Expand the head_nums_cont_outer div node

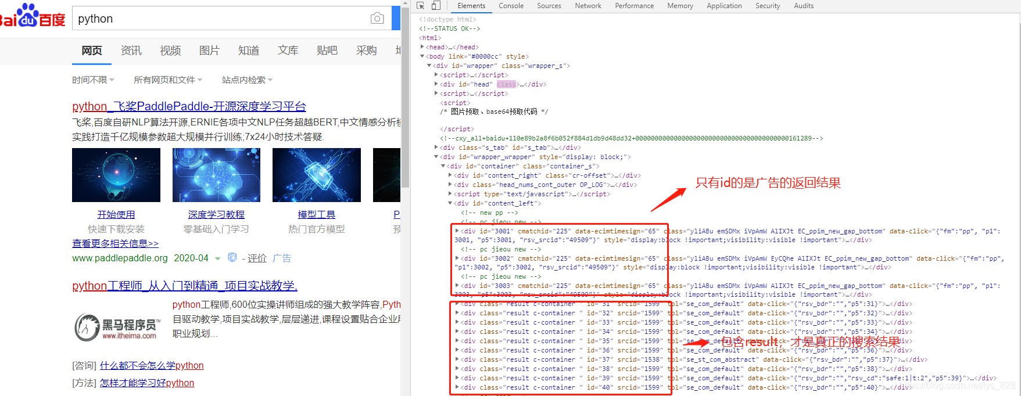tap(450, 185)
